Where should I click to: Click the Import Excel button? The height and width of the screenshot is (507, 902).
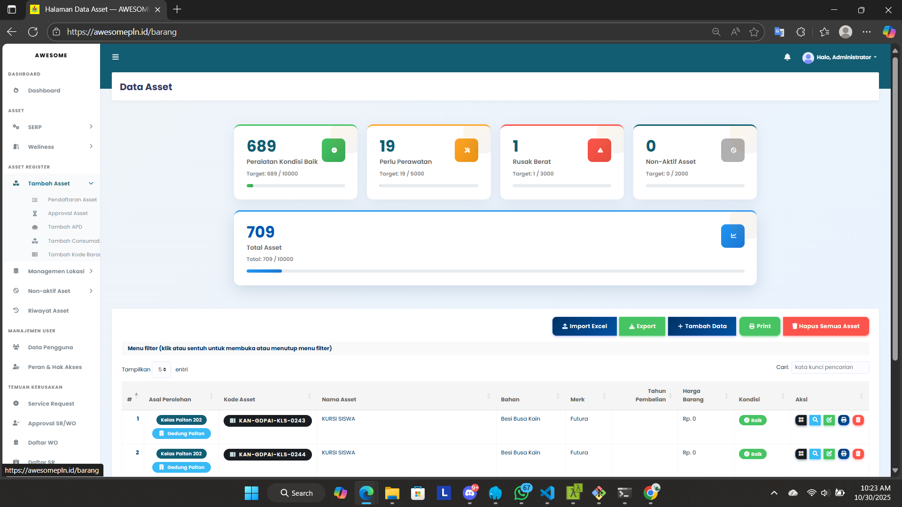pos(584,326)
